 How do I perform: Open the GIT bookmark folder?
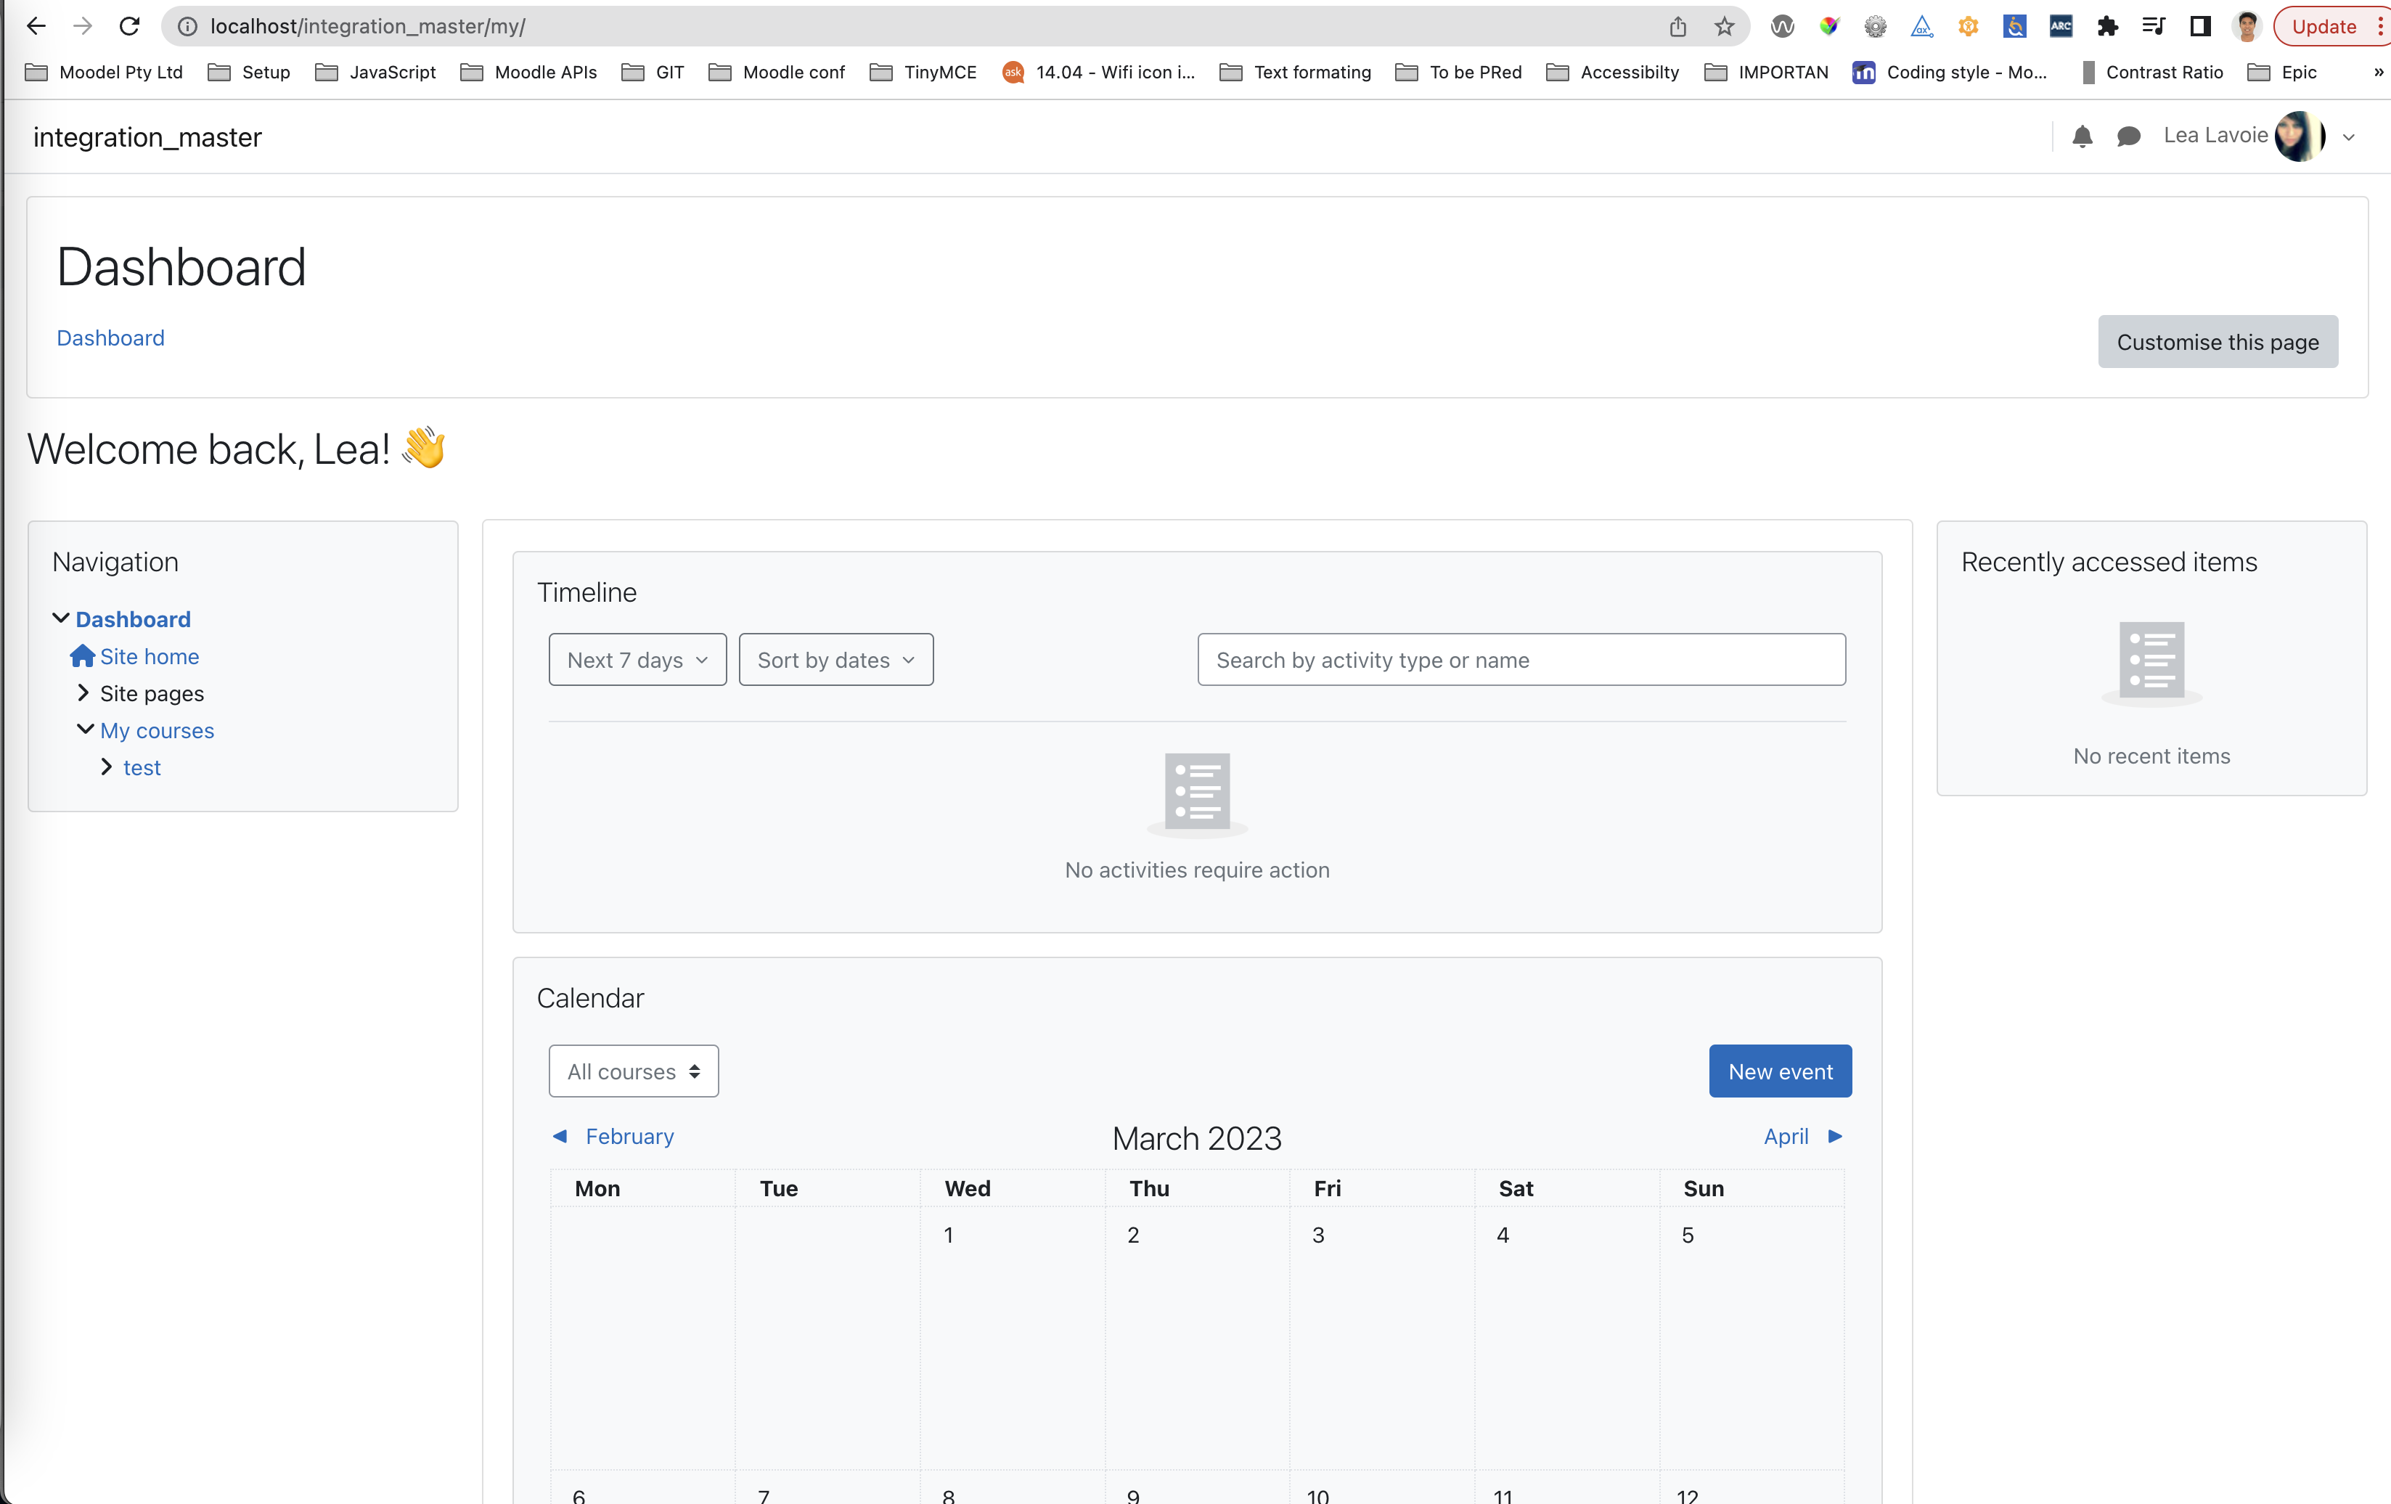point(653,71)
